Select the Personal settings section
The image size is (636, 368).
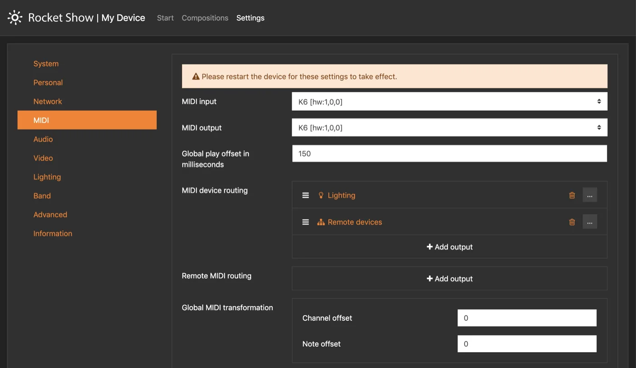(x=48, y=83)
